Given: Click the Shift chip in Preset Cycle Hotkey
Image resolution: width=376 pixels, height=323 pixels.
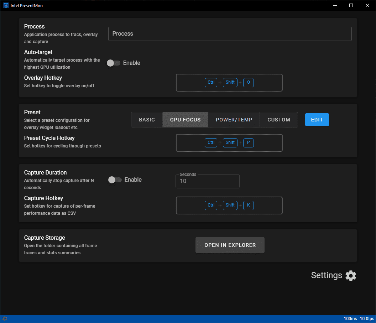Looking at the screenshot, I should (230, 143).
